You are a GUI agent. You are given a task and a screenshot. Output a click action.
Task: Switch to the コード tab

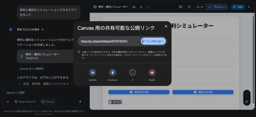pyautogui.click(x=200, y=7)
